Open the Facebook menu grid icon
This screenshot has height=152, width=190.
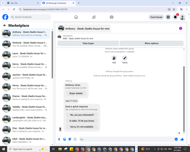pyautogui.click(x=168, y=17)
